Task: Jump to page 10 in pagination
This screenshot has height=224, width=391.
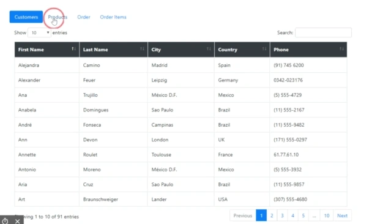Action: 327,215
